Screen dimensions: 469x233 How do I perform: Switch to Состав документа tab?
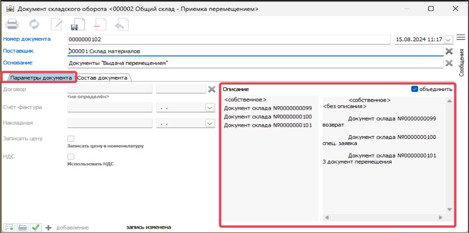(x=103, y=77)
